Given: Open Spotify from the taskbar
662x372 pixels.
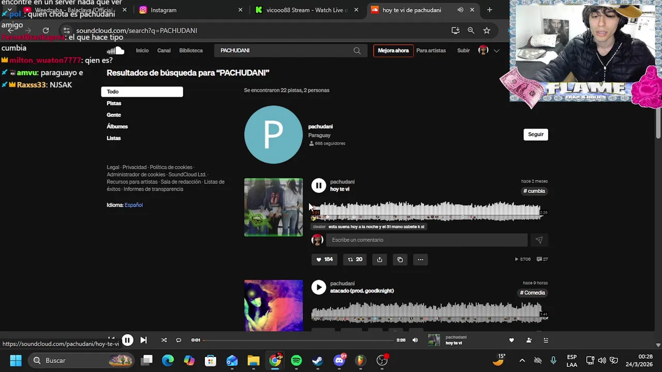Looking at the screenshot, I should (296, 361).
